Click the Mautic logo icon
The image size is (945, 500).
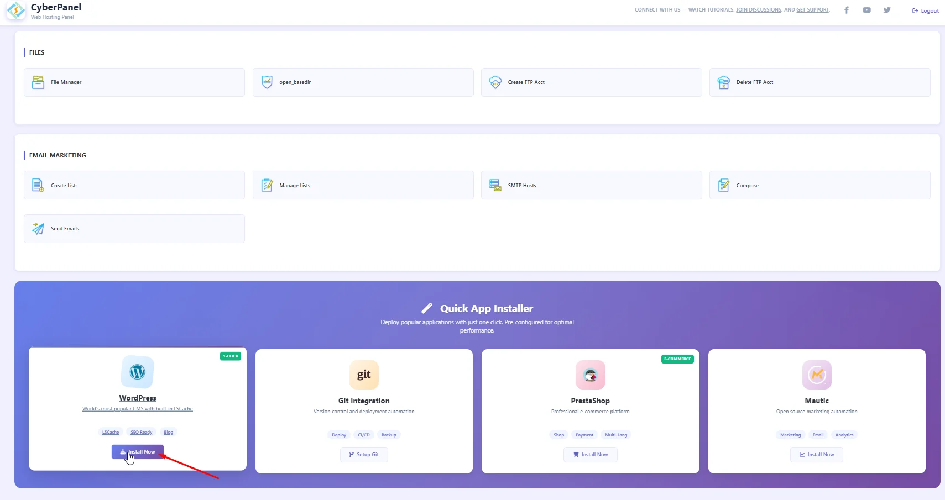(817, 375)
